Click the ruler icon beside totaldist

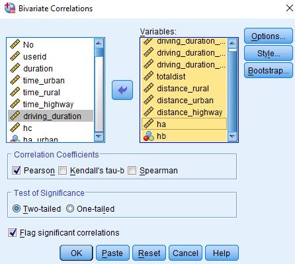point(149,76)
